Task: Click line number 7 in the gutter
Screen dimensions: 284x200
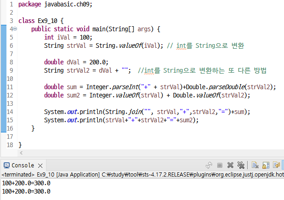Action: pos(11,54)
